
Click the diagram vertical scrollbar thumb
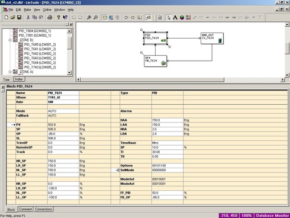click(x=287, y=49)
